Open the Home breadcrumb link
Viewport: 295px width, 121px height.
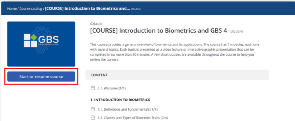point(12,9)
